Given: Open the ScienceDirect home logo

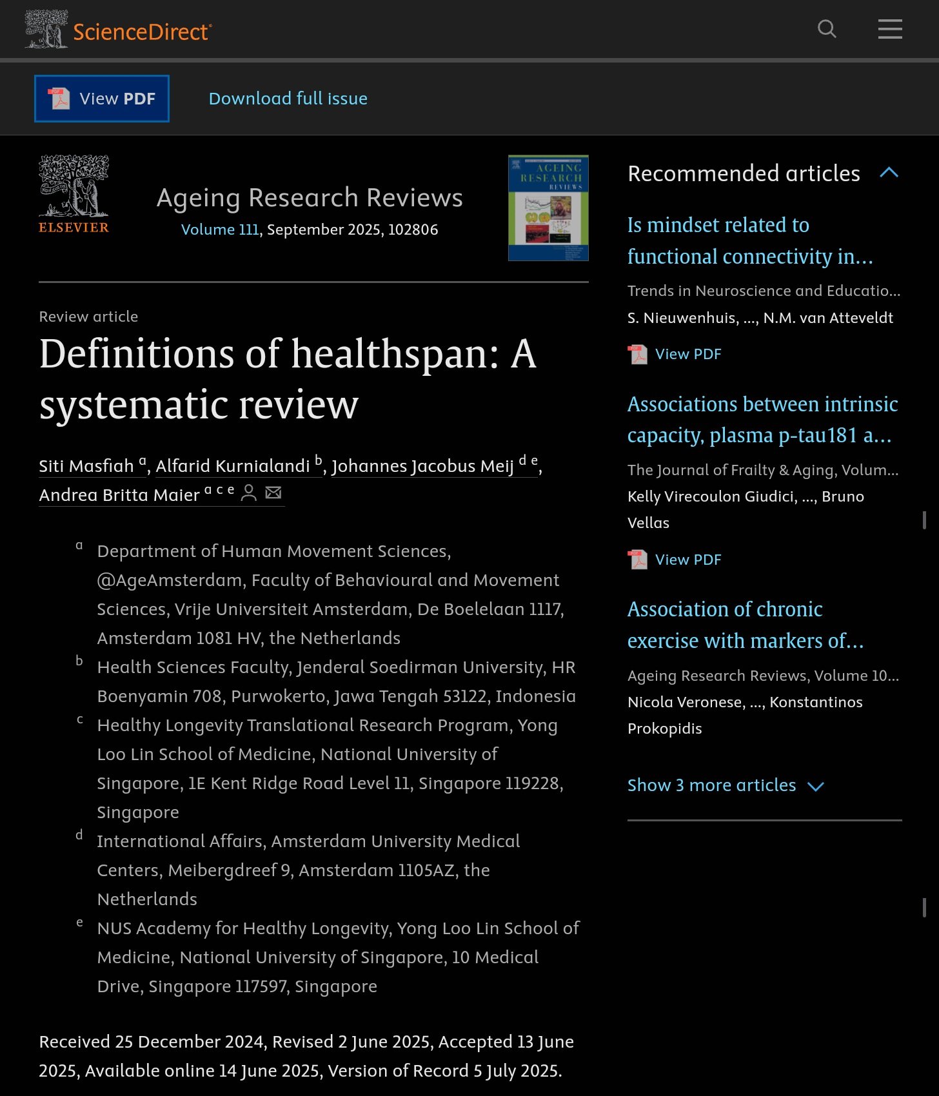Looking at the screenshot, I should click(118, 29).
